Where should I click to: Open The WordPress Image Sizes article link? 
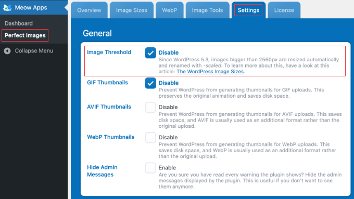click(210, 72)
